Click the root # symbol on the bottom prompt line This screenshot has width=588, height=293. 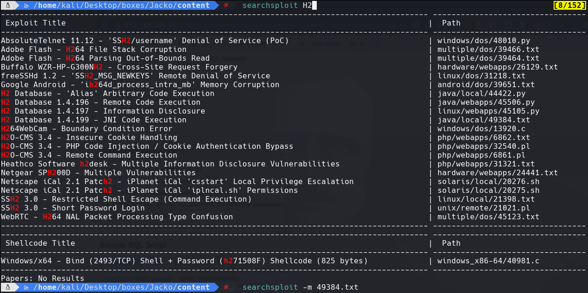pyautogui.click(x=226, y=287)
